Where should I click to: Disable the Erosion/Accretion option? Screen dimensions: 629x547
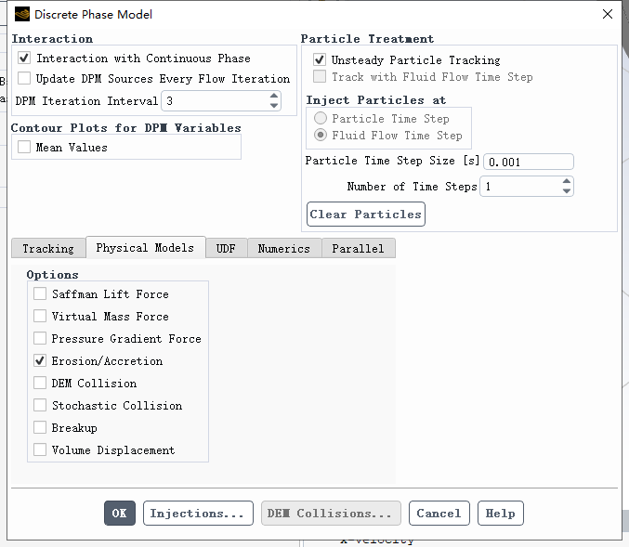point(40,360)
